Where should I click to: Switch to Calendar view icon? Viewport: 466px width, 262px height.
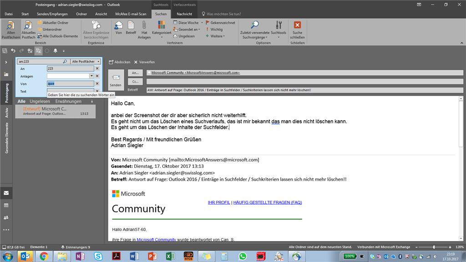coord(6,206)
